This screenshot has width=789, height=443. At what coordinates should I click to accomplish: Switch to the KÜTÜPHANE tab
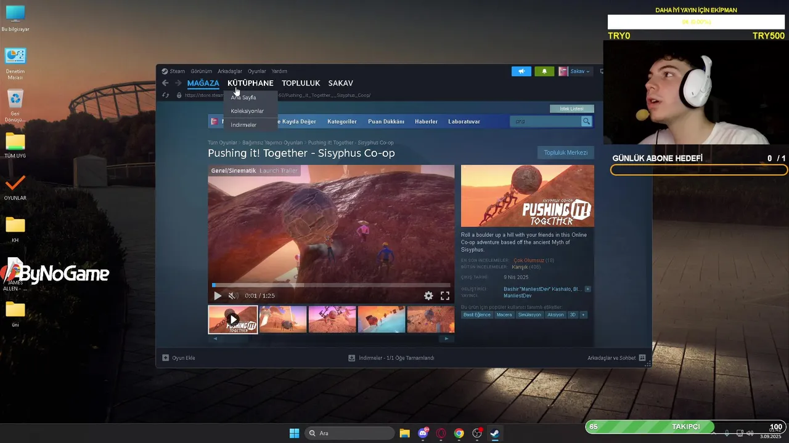250,83
